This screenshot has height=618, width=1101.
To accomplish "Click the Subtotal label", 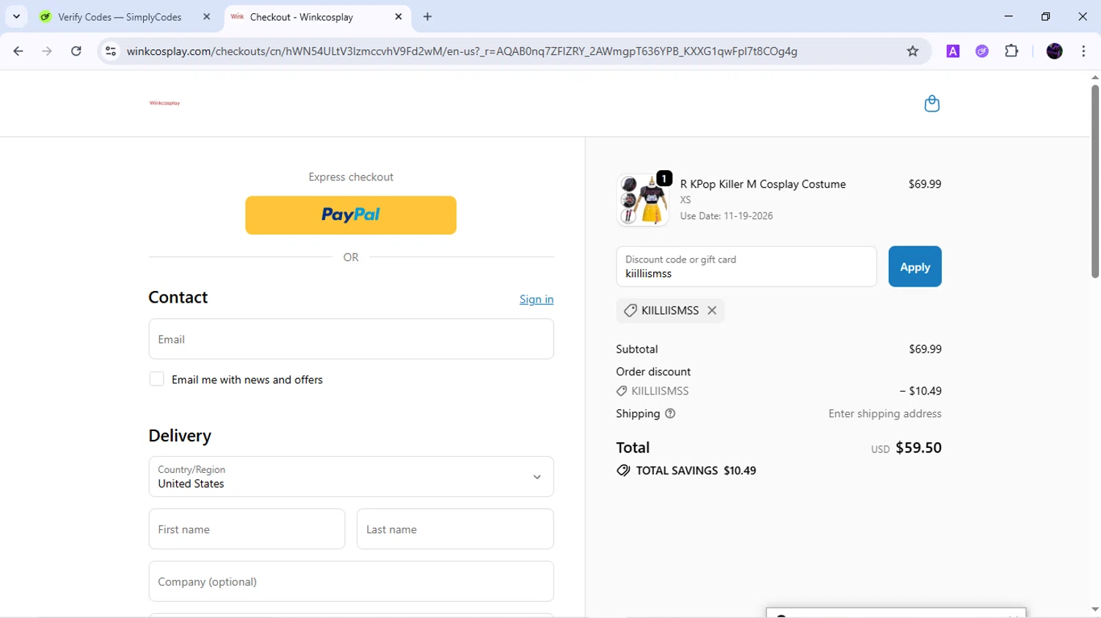I will (x=637, y=349).
